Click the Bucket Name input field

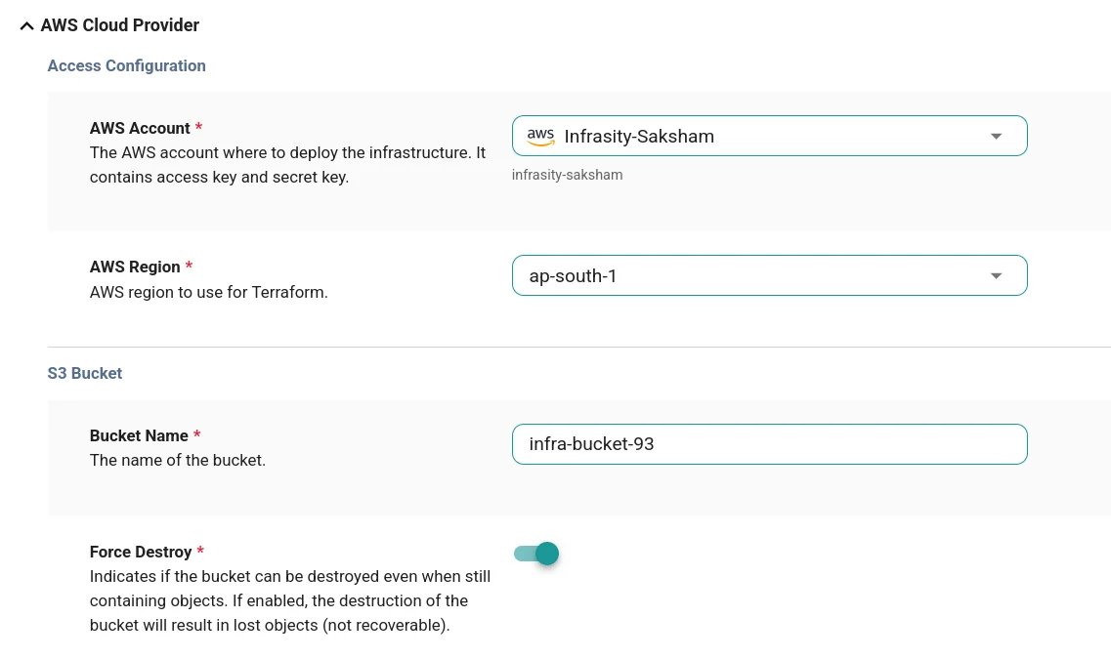769,444
